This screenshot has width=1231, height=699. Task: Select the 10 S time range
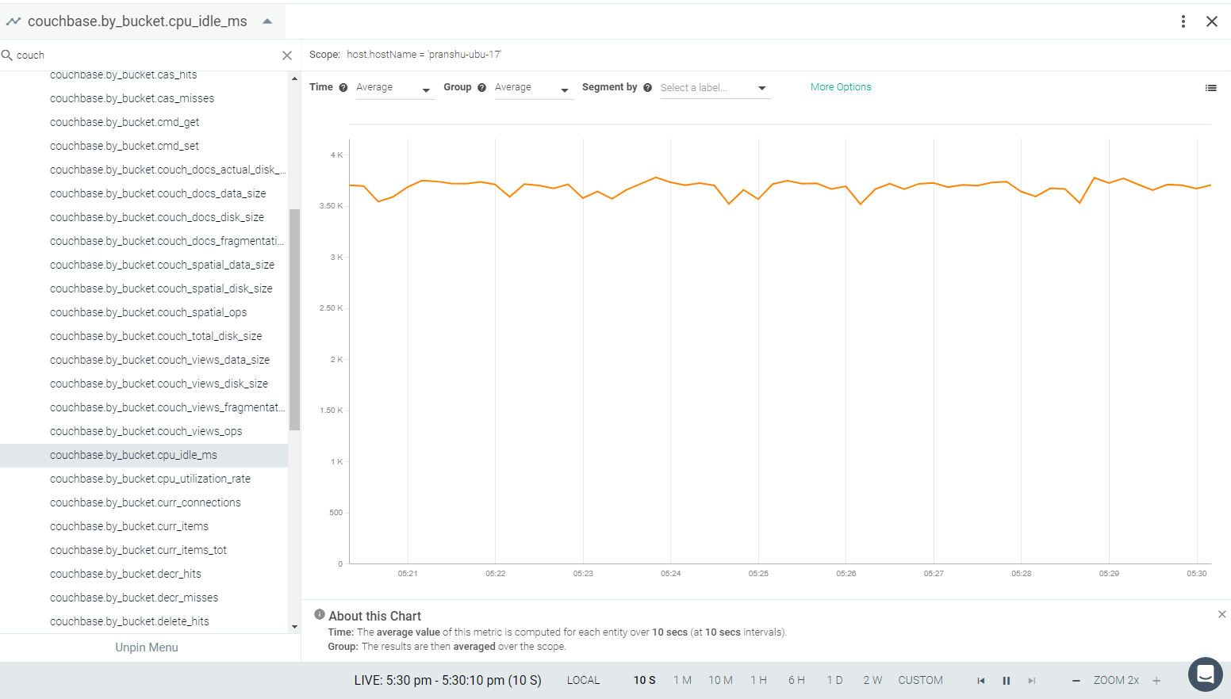(x=644, y=680)
